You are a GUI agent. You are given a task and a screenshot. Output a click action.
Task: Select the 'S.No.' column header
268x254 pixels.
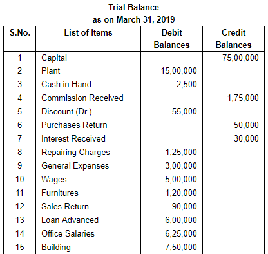tap(20, 33)
